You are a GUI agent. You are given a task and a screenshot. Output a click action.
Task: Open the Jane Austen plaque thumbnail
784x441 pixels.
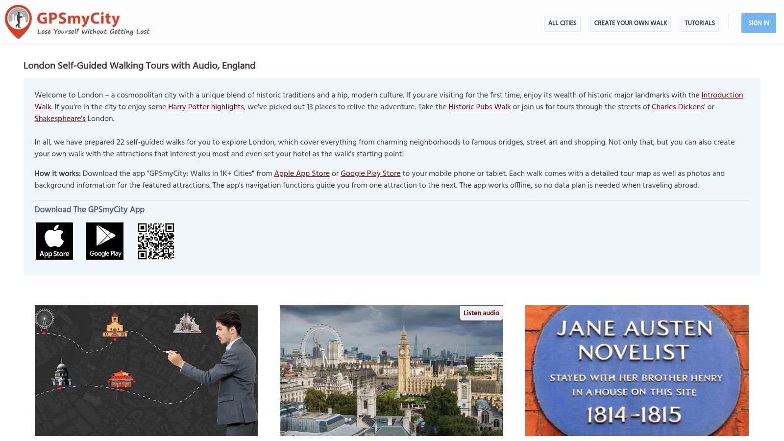[x=637, y=370]
